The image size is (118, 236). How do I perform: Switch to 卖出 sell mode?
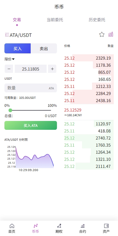pyautogui.click(x=44, y=48)
